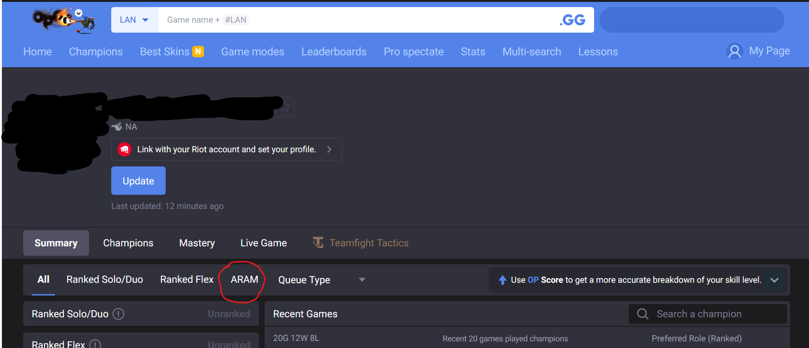Click the .GG search button icon
The image size is (809, 348).
[x=572, y=20]
